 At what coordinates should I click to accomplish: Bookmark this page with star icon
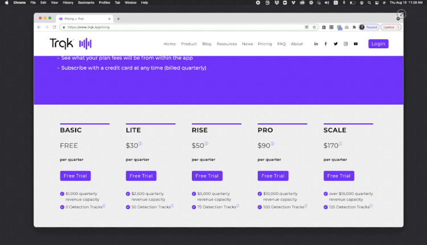314,27
